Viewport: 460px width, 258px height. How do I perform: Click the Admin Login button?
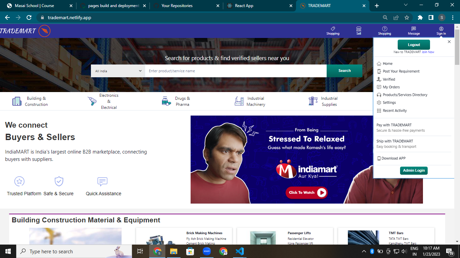[414, 170]
